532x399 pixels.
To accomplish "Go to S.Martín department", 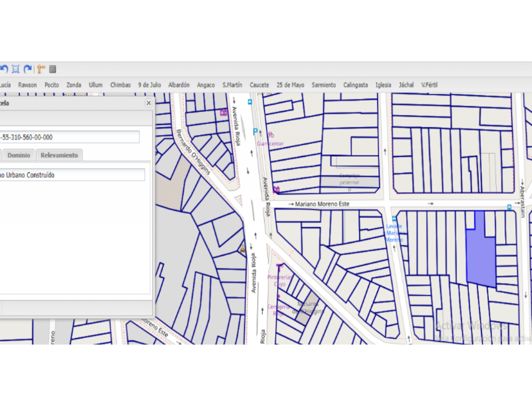I will coord(232,85).
